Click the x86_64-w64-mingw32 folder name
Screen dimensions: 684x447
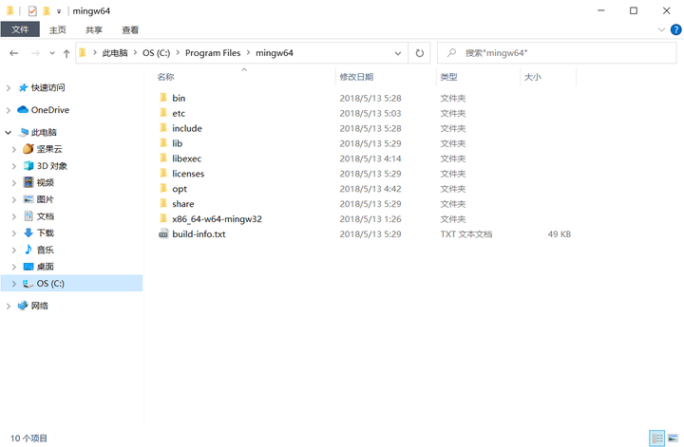click(x=217, y=218)
